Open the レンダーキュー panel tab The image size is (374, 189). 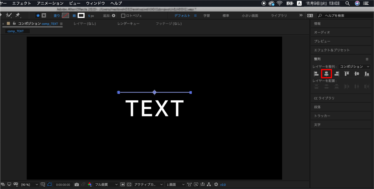coord(128,24)
